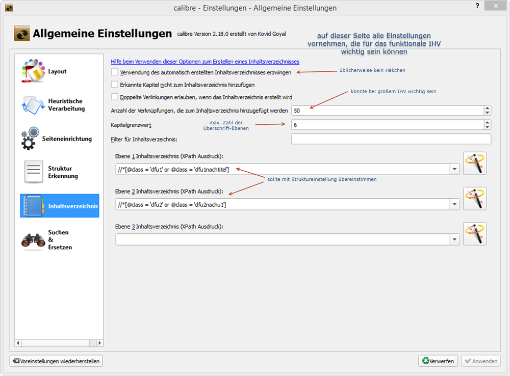The image size is (510, 376).
Task: Launch XPath wizard for Ebene 3
Action: point(474,234)
